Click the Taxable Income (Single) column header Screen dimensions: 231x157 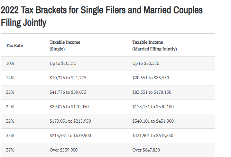pyautogui.click(x=65, y=45)
